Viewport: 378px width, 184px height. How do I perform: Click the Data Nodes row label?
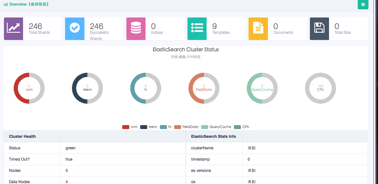pyautogui.click(x=19, y=182)
